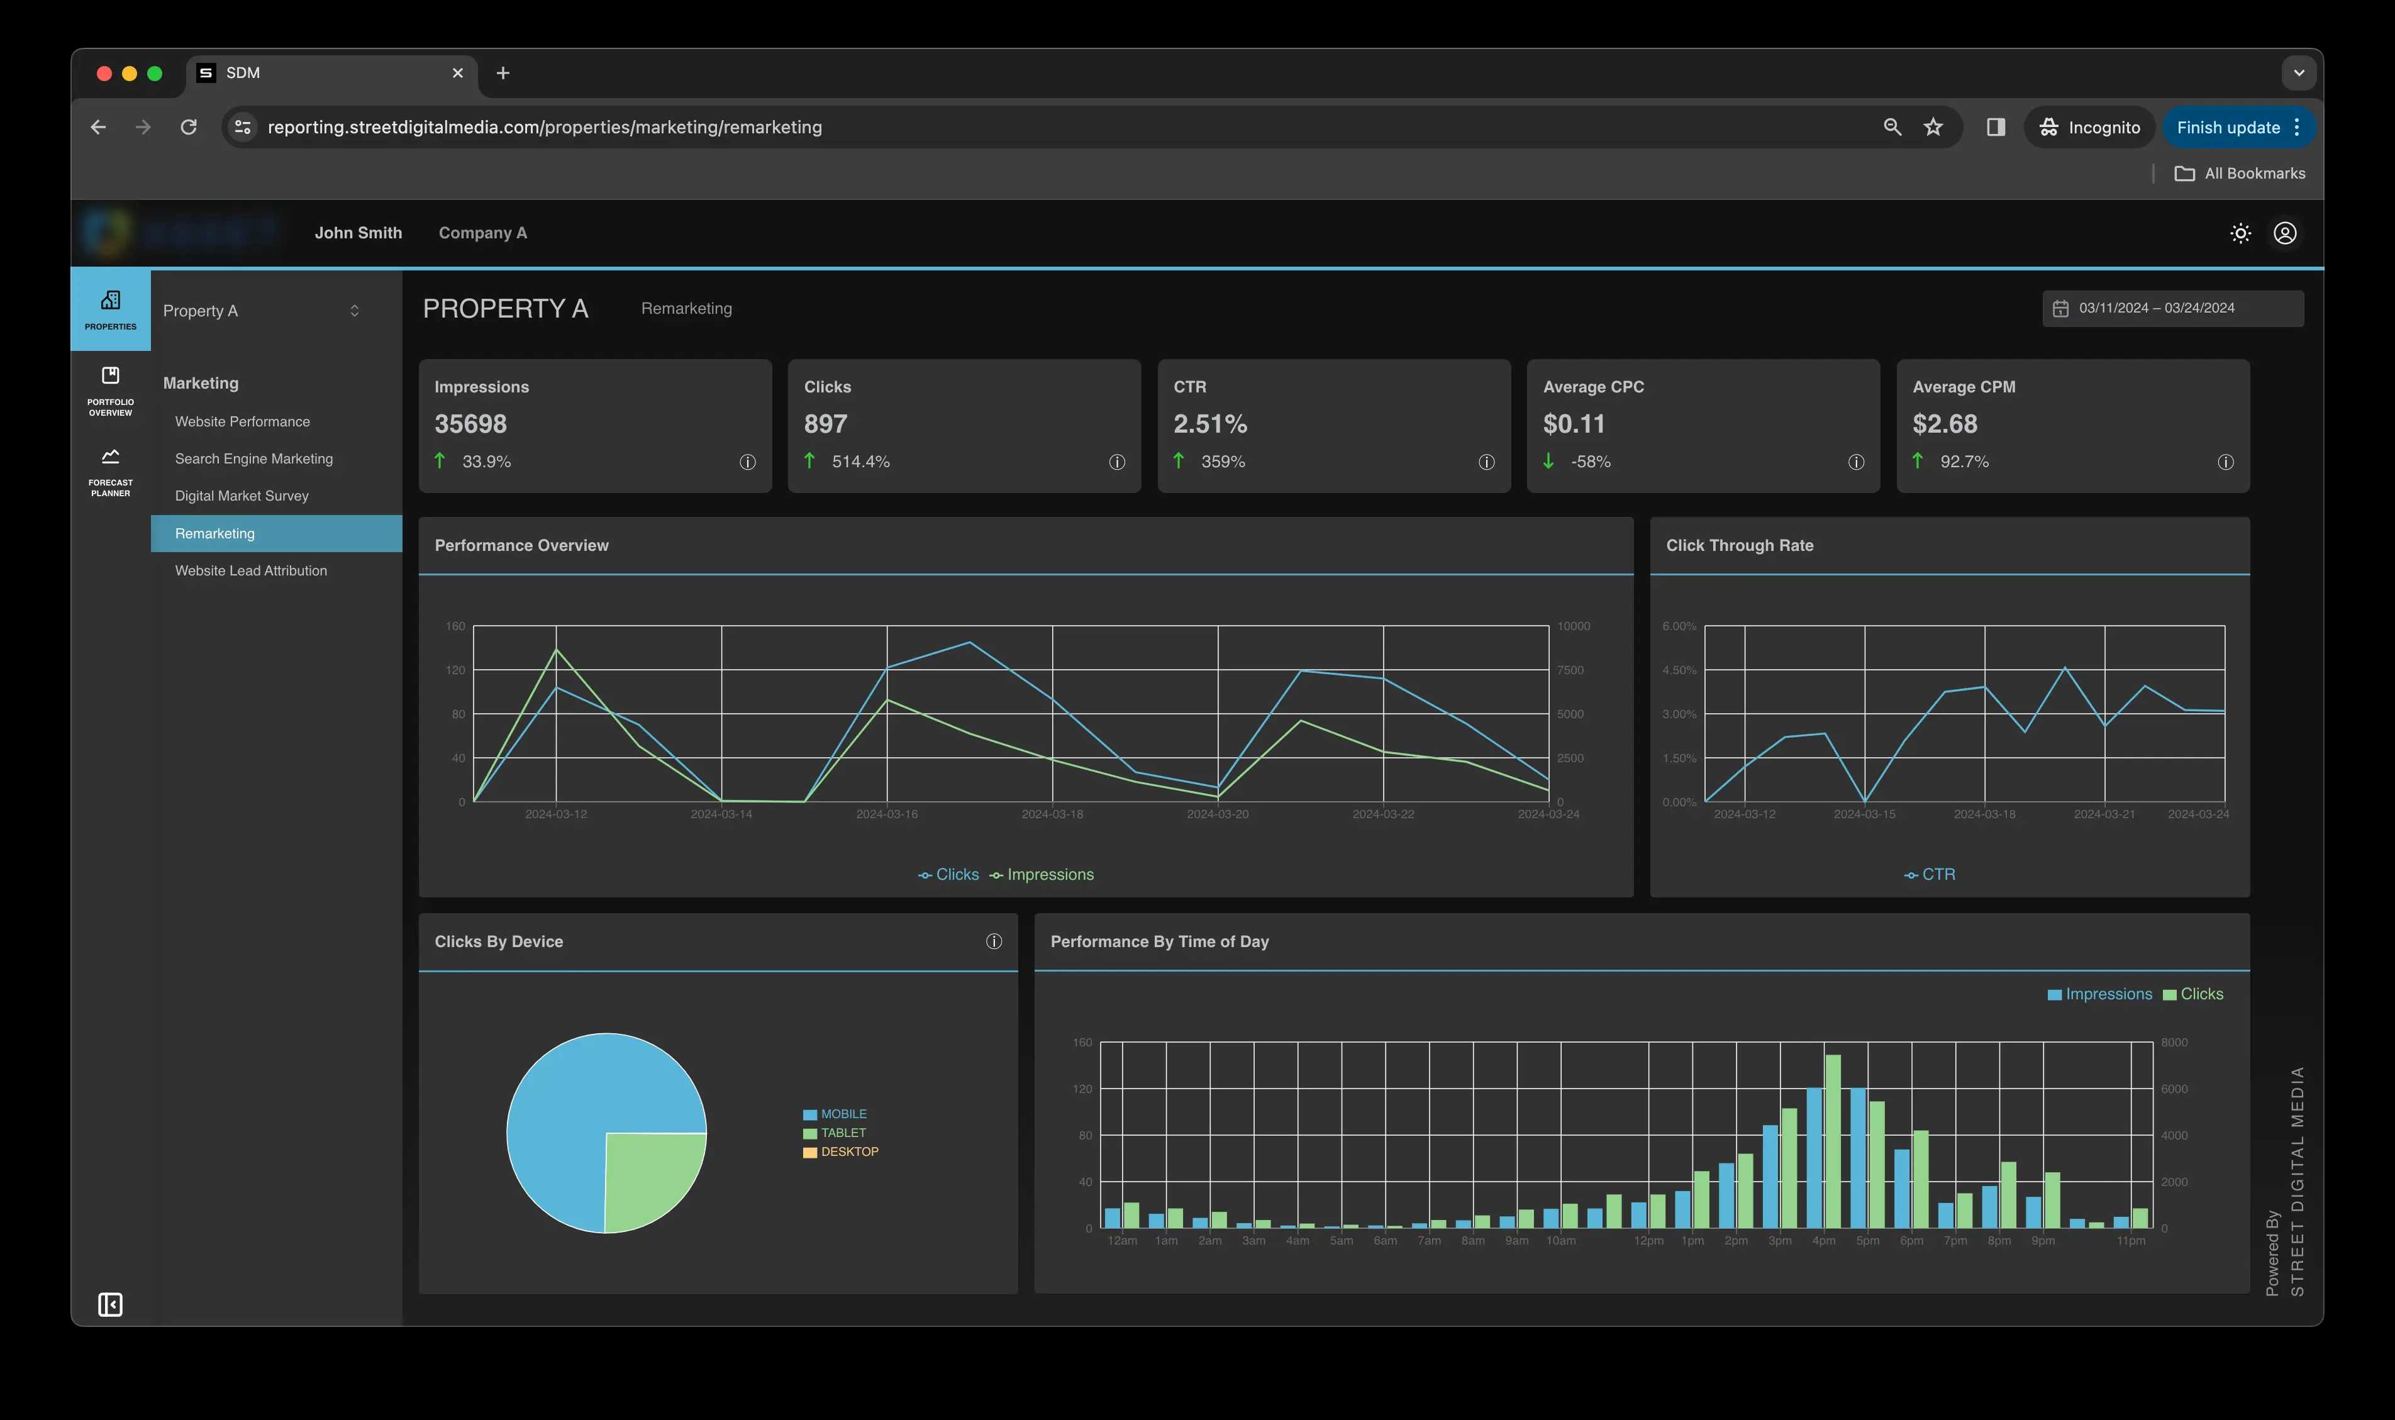This screenshot has width=2395, height=1420.
Task: Click the browser address bar URL
Action: pyautogui.click(x=545, y=127)
